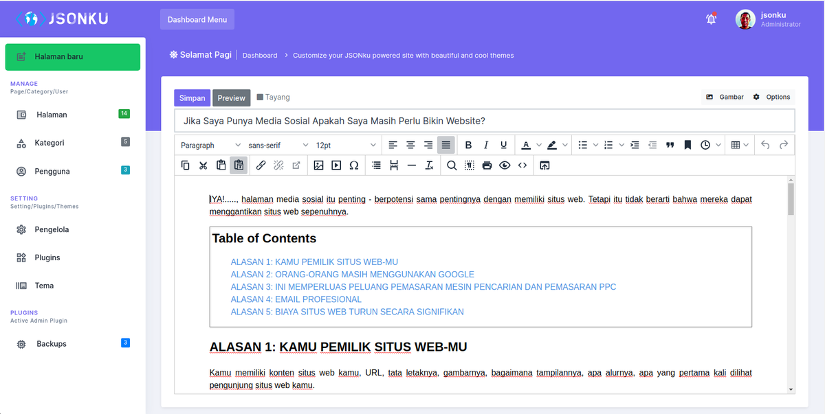Undo the last edit
This screenshot has height=414, width=825.
[765, 145]
